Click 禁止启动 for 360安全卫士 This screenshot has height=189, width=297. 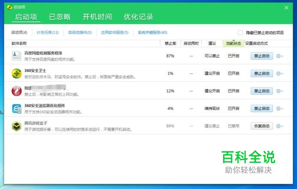tap(262, 73)
